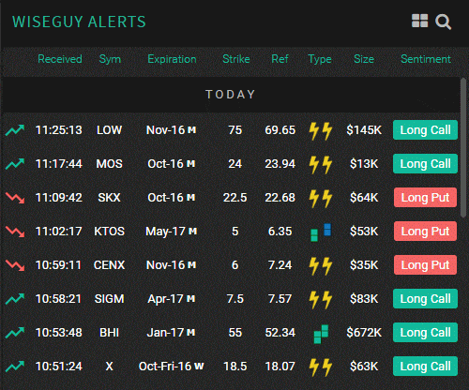Click the alerts list vertical scrollbar

463,147
